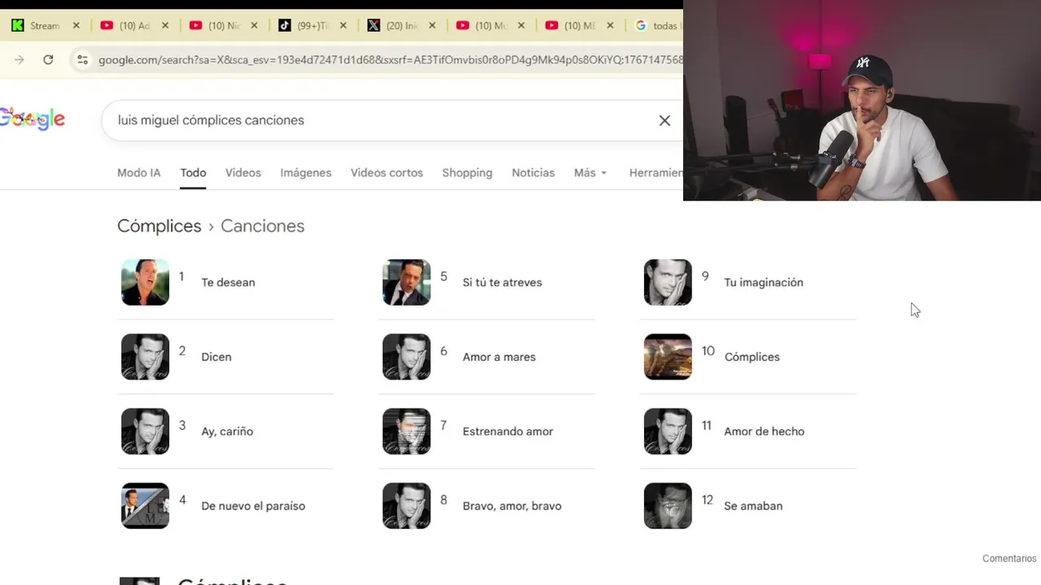
Task: Open the Modo IA search tab
Action: point(139,173)
